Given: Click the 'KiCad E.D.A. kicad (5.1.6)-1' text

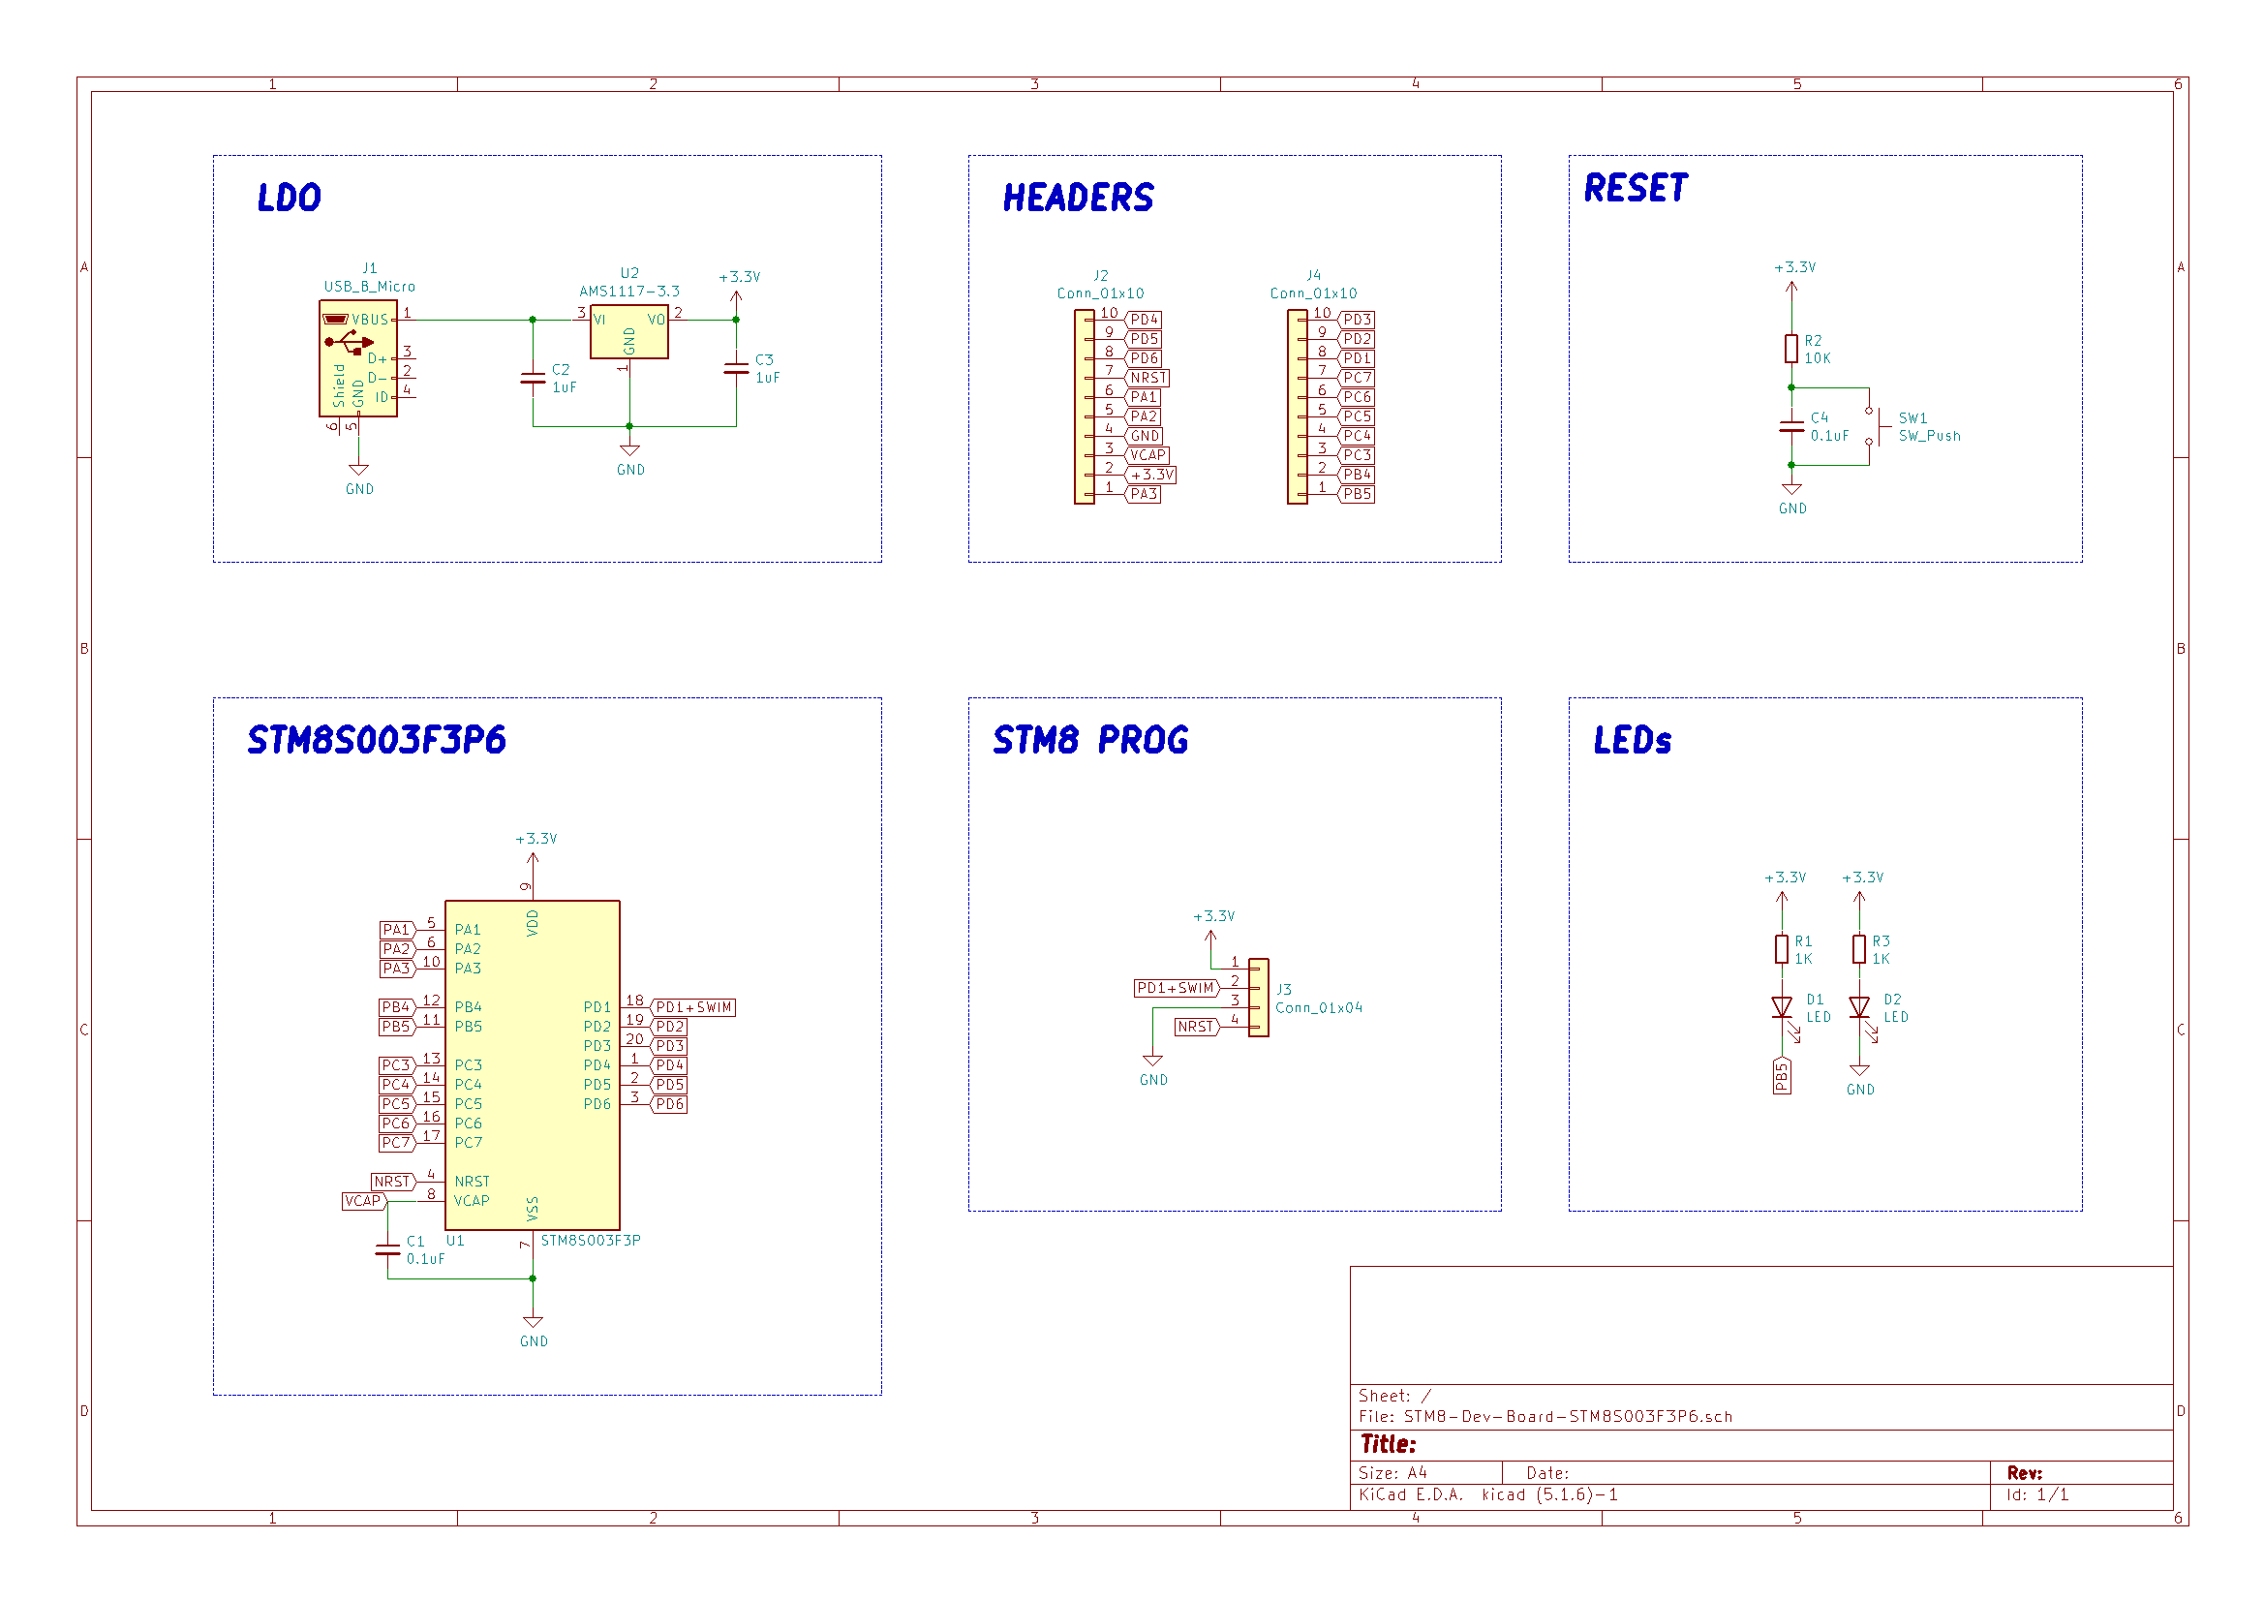Looking at the screenshot, I should 1488,1494.
